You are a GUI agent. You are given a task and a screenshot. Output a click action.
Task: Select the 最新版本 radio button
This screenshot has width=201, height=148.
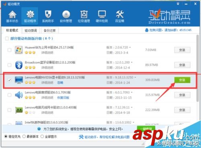[24, 137]
